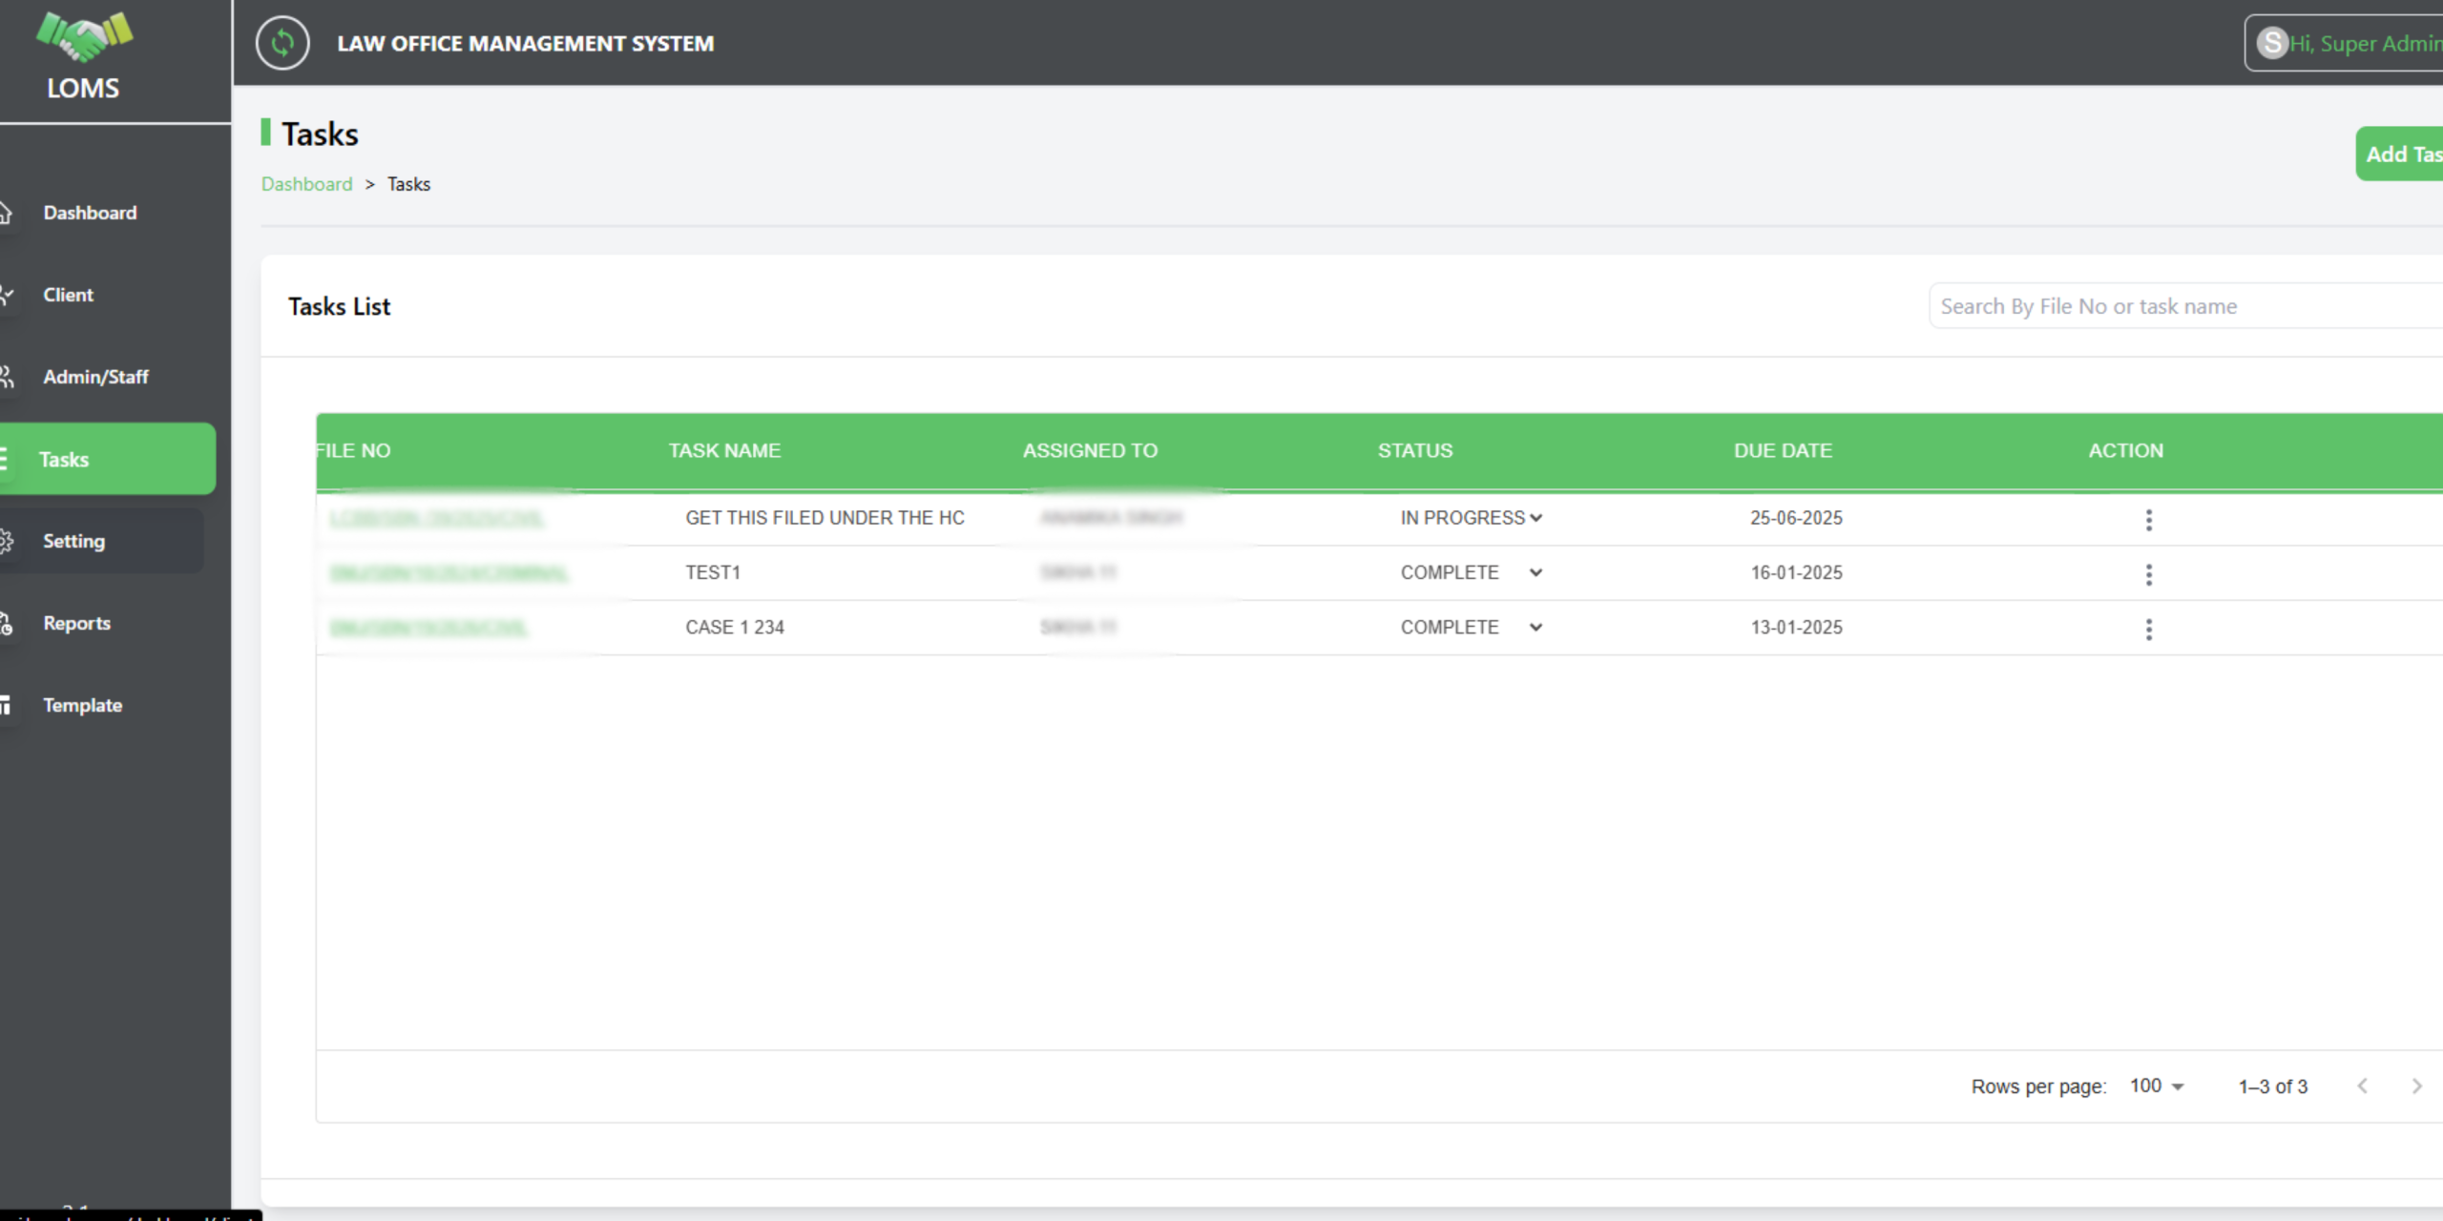Open Admin/Staff sidebar item

[95, 377]
